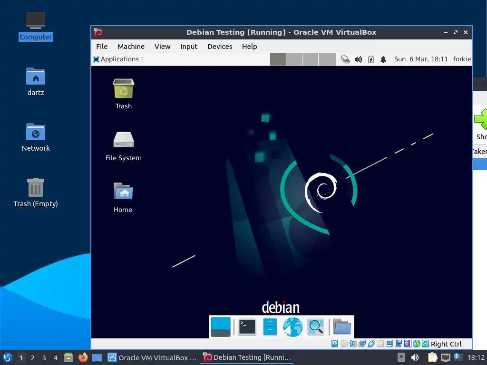Viewport: 487px width, 365px height.
Task: Select the guest Trash desktop icon
Action: point(124,94)
